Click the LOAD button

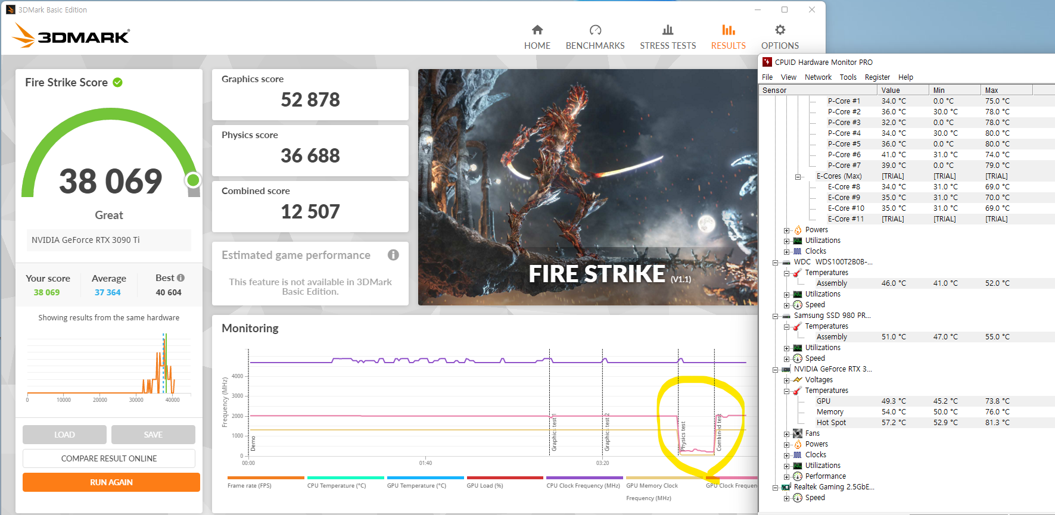pos(64,435)
